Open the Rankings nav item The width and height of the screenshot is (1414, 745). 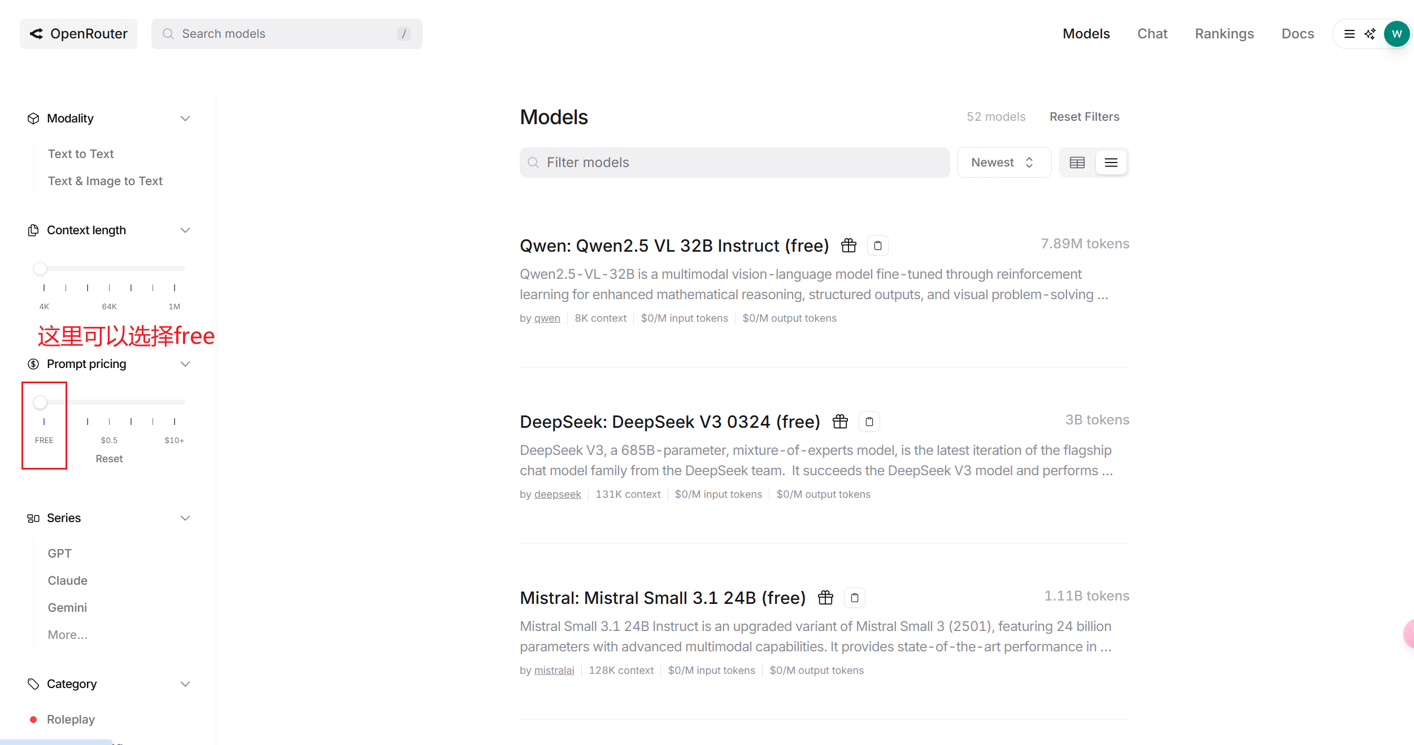click(x=1224, y=34)
